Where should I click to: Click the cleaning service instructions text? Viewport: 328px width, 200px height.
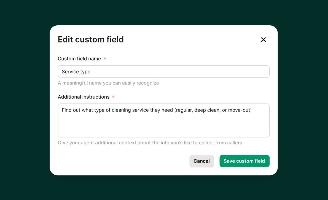[157, 110]
